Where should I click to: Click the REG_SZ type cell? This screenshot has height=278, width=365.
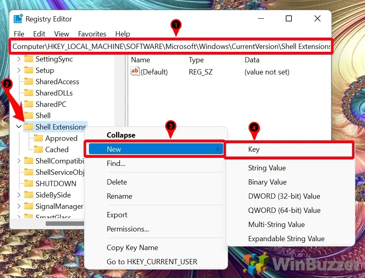point(200,72)
